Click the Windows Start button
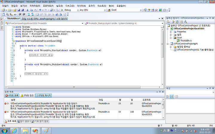This screenshot has width=215, height=134. 4,131
